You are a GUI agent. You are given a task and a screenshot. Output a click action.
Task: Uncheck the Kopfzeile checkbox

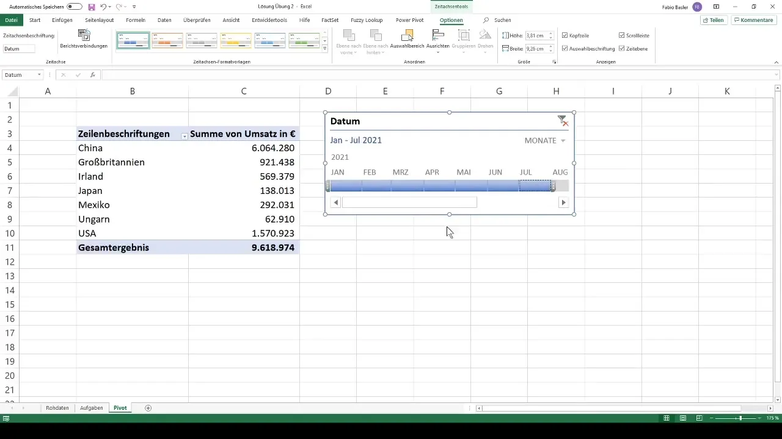point(565,36)
